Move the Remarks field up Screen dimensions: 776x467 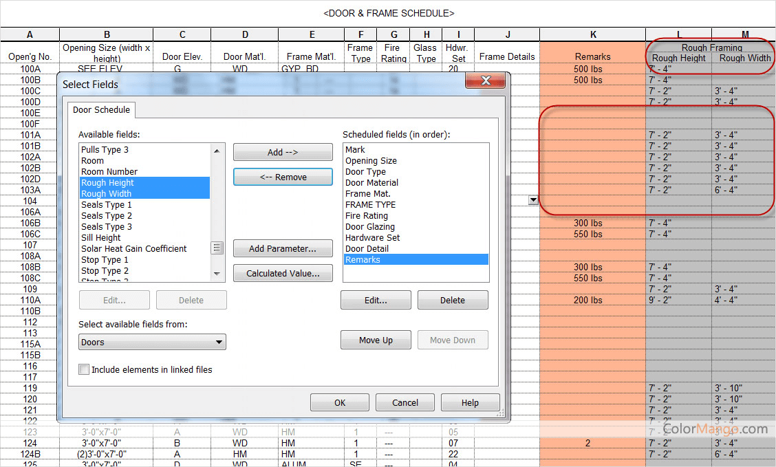(x=376, y=340)
